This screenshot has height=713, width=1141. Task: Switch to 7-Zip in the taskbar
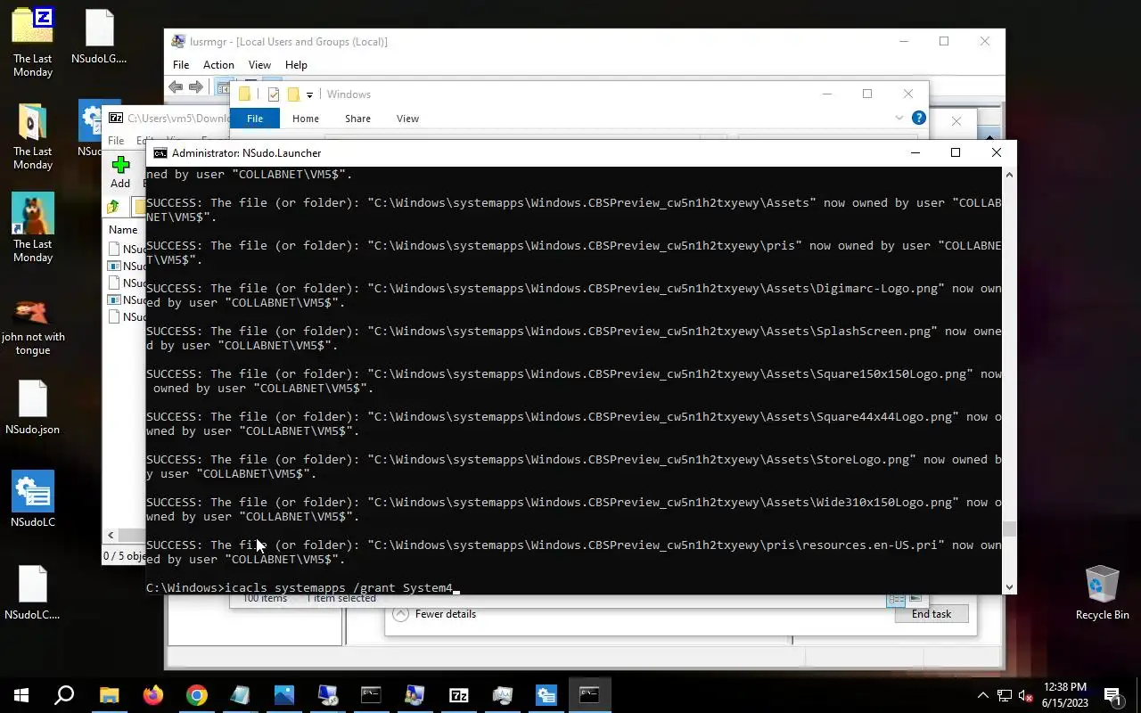click(x=458, y=695)
